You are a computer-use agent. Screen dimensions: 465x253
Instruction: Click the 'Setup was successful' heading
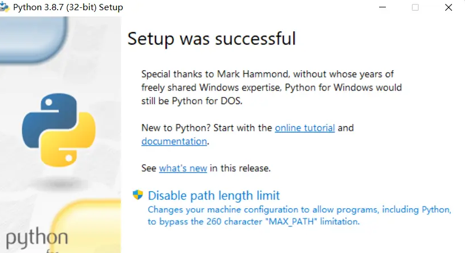point(212,38)
